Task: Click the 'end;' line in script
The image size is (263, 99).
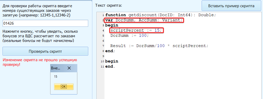Action: pyautogui.click(x=110, y=51)
